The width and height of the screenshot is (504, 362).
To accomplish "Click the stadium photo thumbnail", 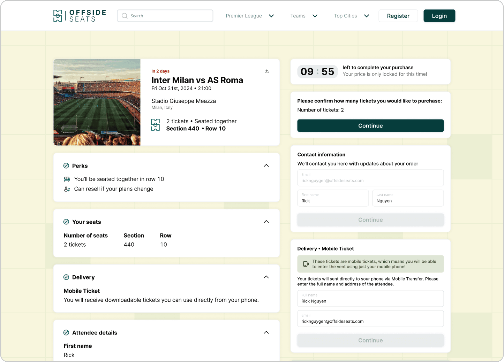I will [x=97, y=102].
